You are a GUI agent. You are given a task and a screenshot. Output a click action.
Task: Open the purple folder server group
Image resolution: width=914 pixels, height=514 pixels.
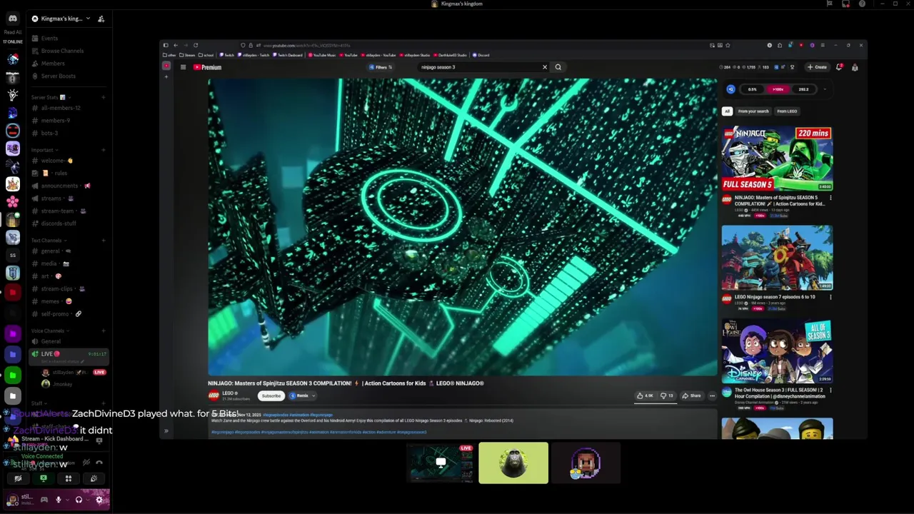click(x=12, y=333)
